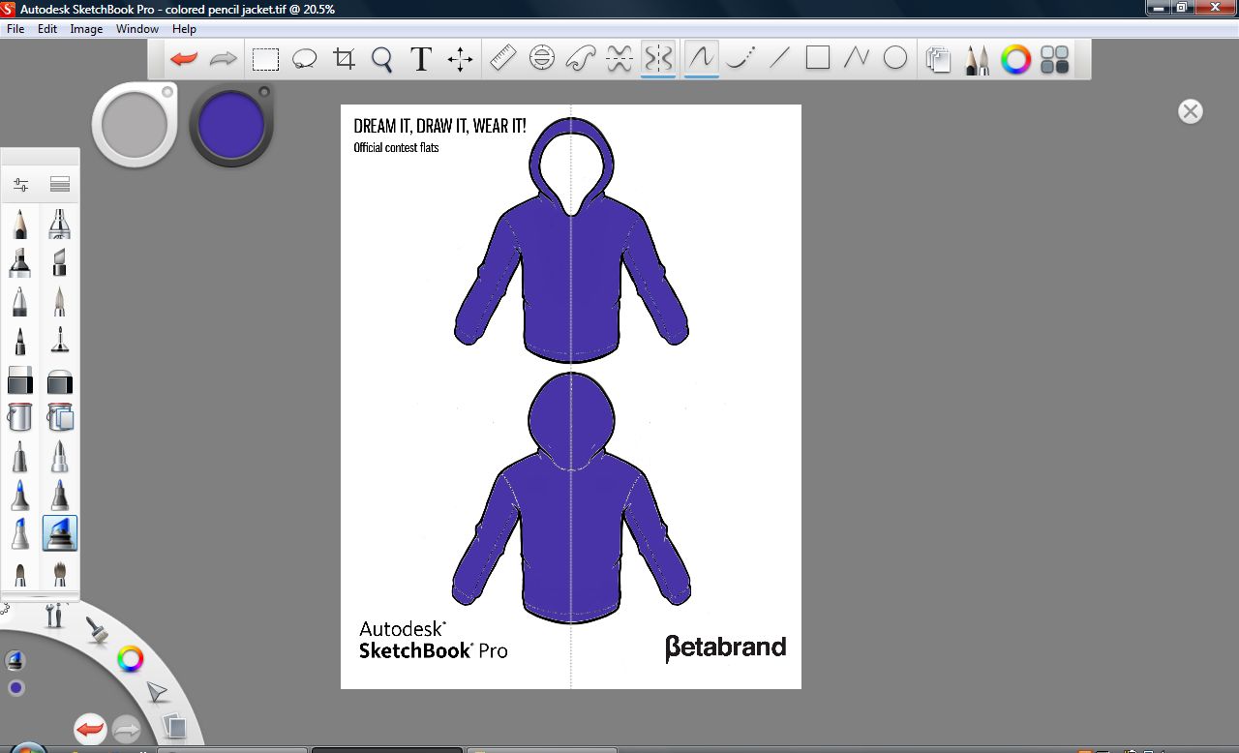Open the Brush Palette from top toolbar

click(977, 60)
